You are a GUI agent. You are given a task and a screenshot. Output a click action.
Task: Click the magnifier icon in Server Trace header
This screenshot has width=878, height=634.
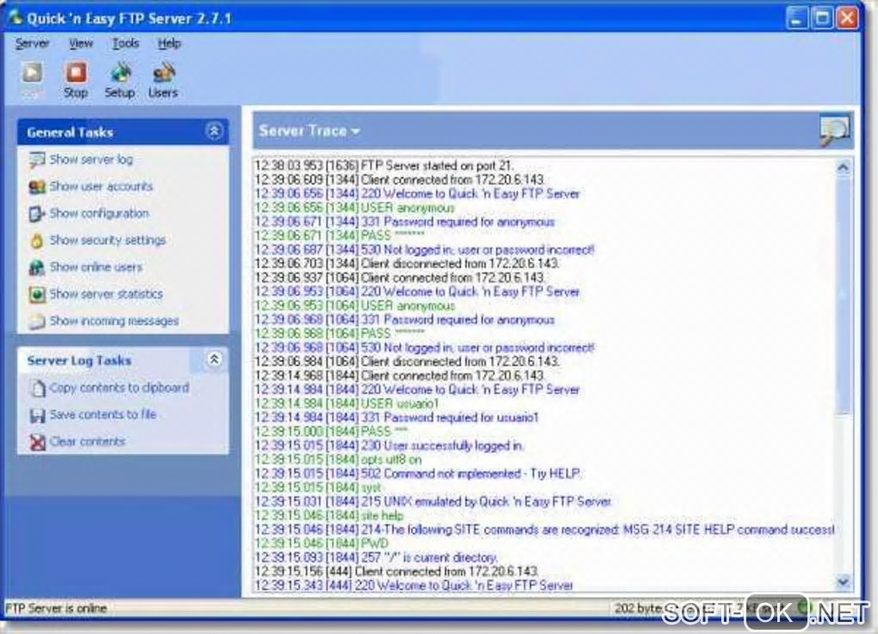pyautogui.click(x=834, y=131)
